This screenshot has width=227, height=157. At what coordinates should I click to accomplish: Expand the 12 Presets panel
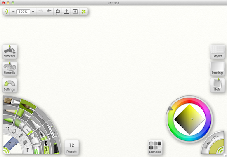tap(72, 147)
